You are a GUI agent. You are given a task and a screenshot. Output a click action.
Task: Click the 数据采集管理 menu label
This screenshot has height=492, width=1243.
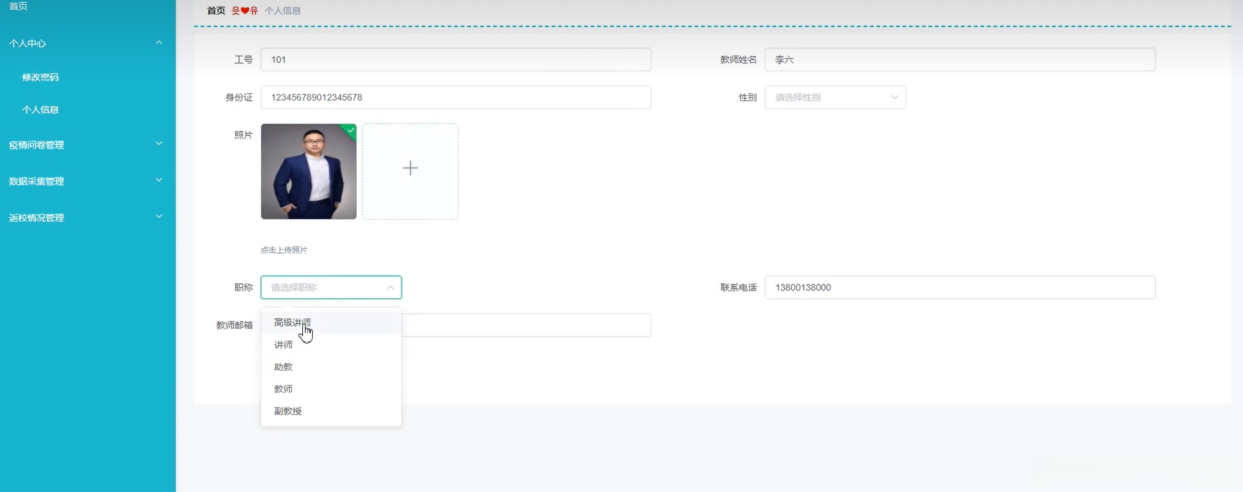click(x=36, y=182)
